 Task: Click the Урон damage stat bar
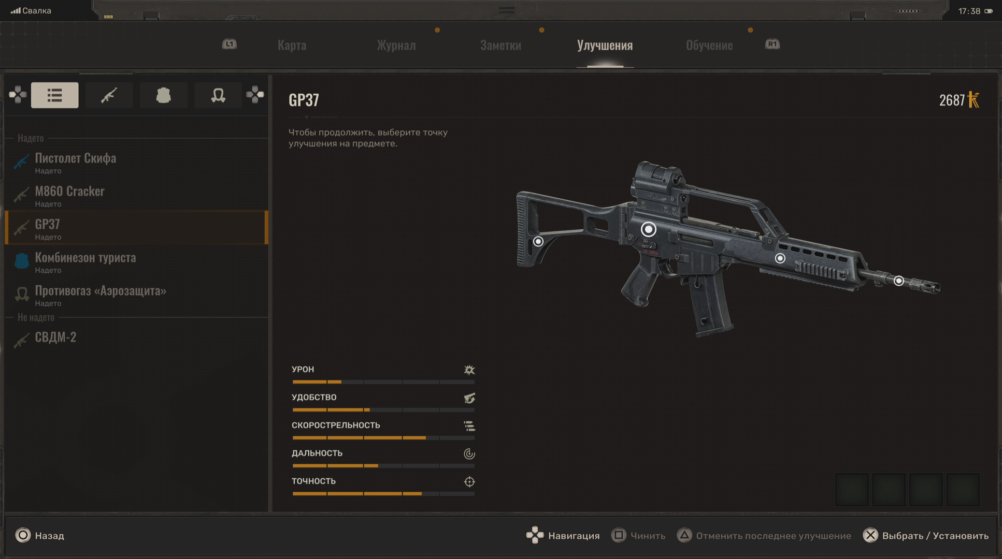click(x=383, y=382)
